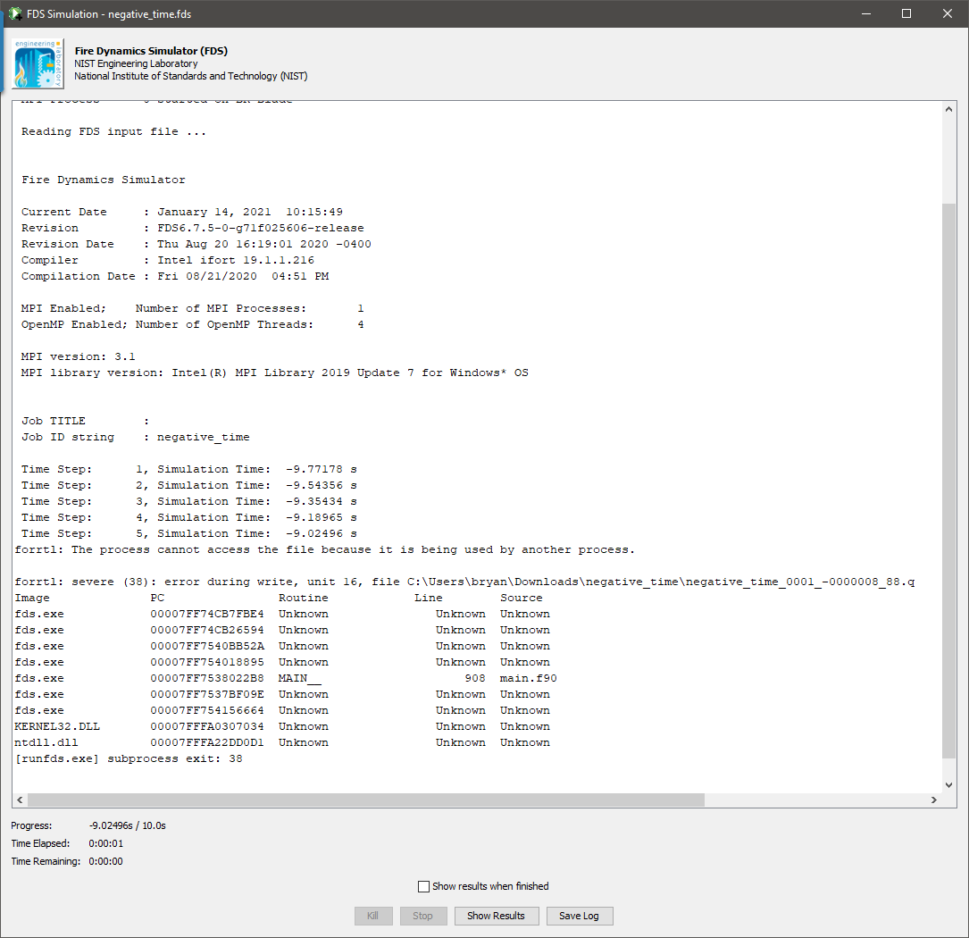This screenshot has width=969, height=938.
Task: Click the horizontal scrollbar left arrow
Action: click(x=19, y=800)
